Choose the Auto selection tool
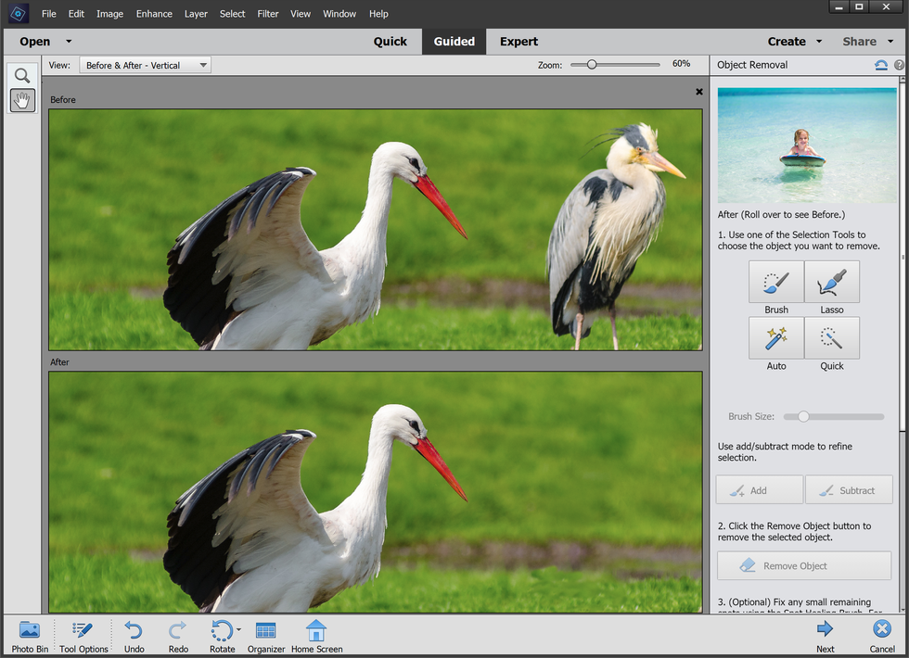This screenshot has width=909, height=658. pyautogui.click(x=776, y=338)
